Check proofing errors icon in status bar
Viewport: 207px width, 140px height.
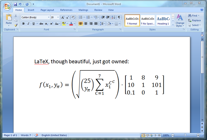click(x=36, y=135)
